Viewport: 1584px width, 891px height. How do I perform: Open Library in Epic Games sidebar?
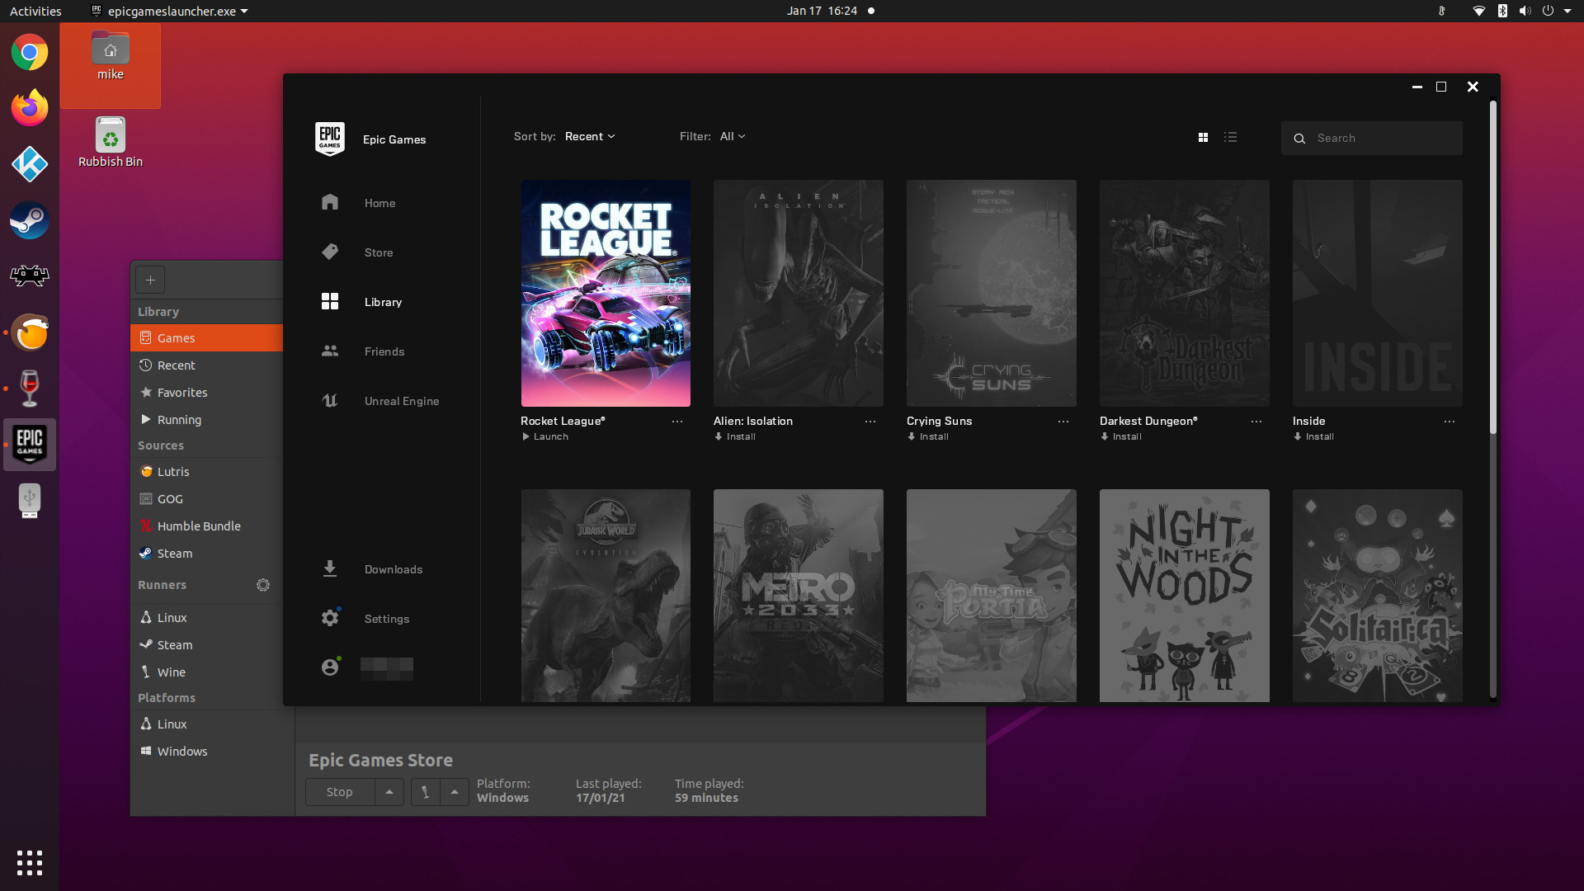[x=383, y=302]
